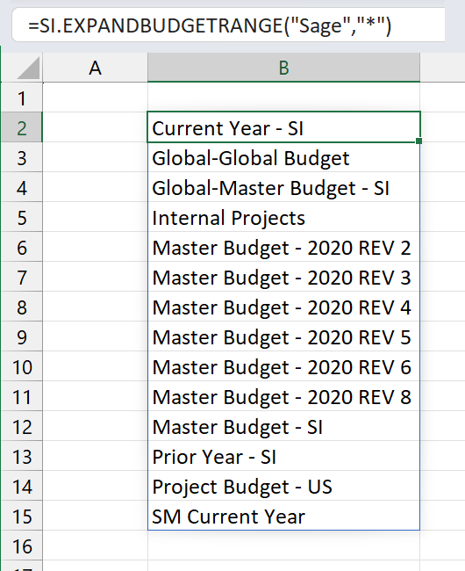Click the formula bar with SI.EXPANDBUDGETRANGE formula

pyautogui.click(x=228, y=25)
